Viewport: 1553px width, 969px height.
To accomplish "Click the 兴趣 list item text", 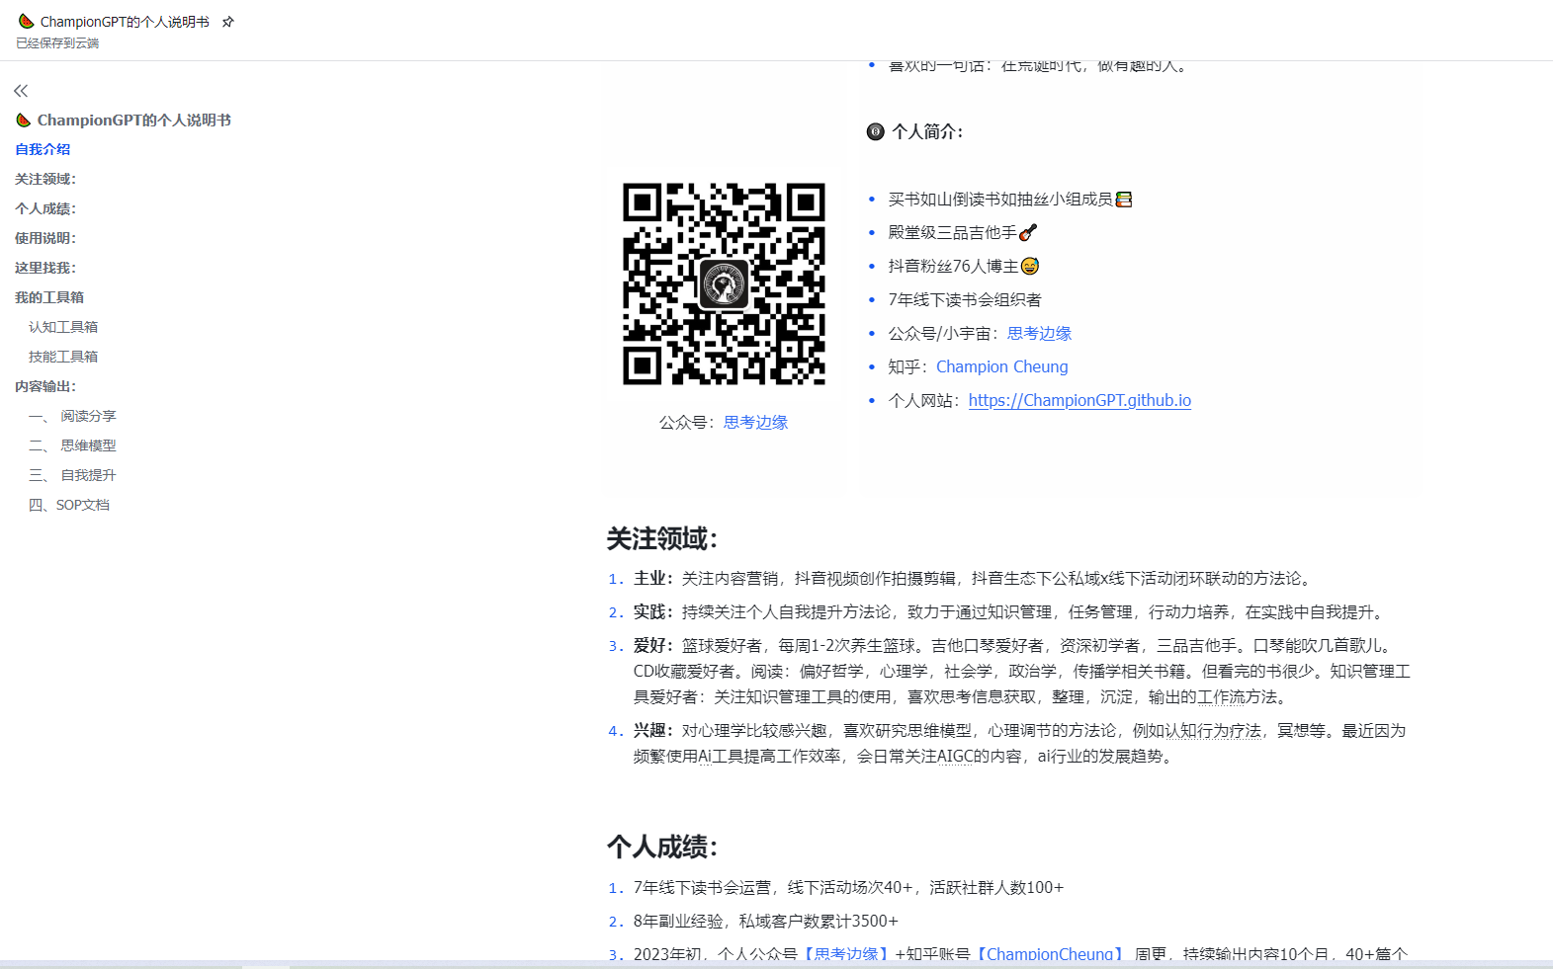I will (1019, 743).
